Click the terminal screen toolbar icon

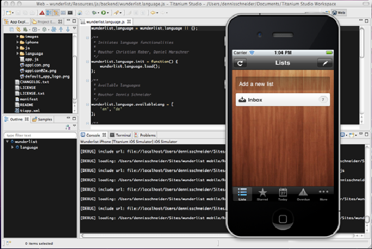(x=70, y=13)
